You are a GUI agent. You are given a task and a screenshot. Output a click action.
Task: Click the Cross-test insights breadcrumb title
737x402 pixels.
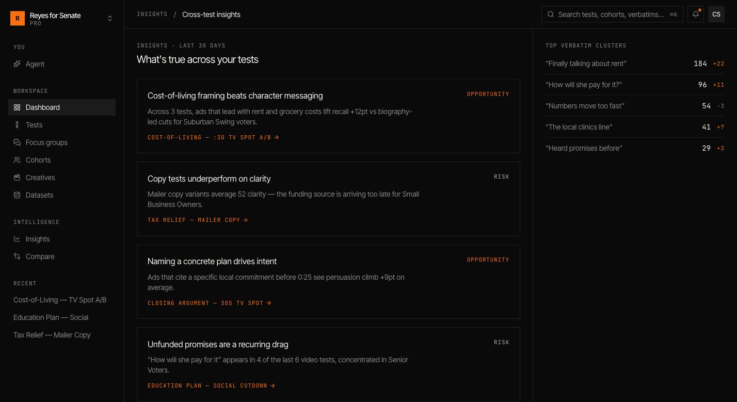click(211, 14)
